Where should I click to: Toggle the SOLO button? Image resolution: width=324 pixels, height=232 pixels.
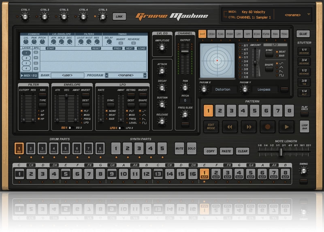pos(192,148)
